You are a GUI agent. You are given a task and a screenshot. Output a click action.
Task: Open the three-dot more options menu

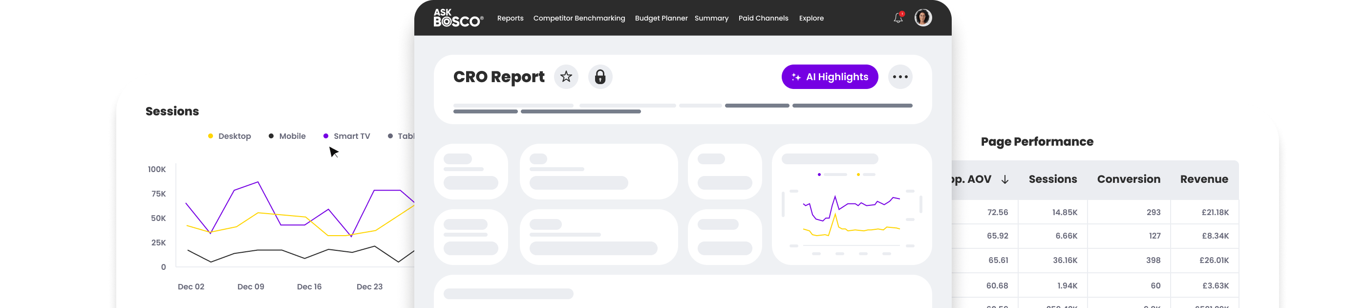tap(900, 77)
